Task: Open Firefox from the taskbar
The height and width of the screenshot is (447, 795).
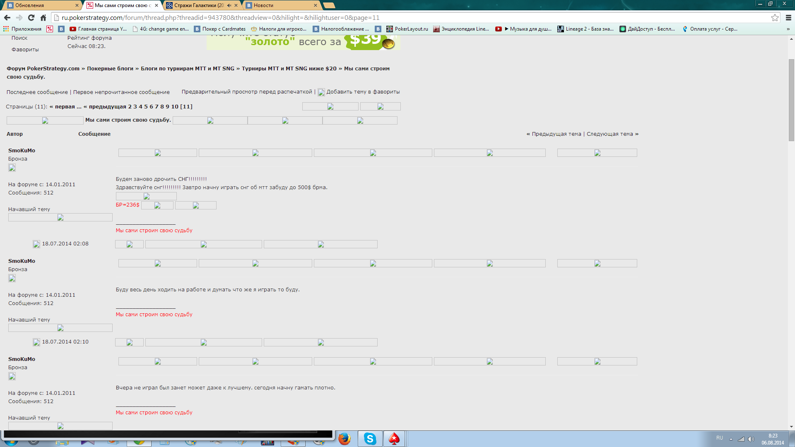Action: coord(344,439)
